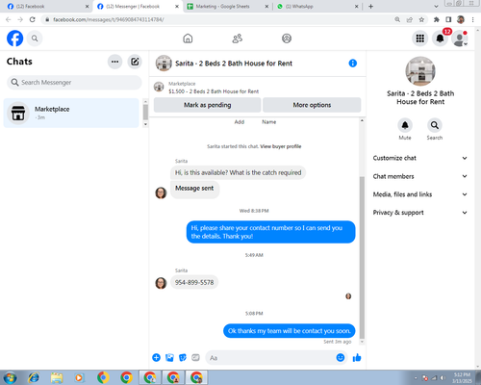Click the conversation vertical scrollbar

(x=362, y=257)
